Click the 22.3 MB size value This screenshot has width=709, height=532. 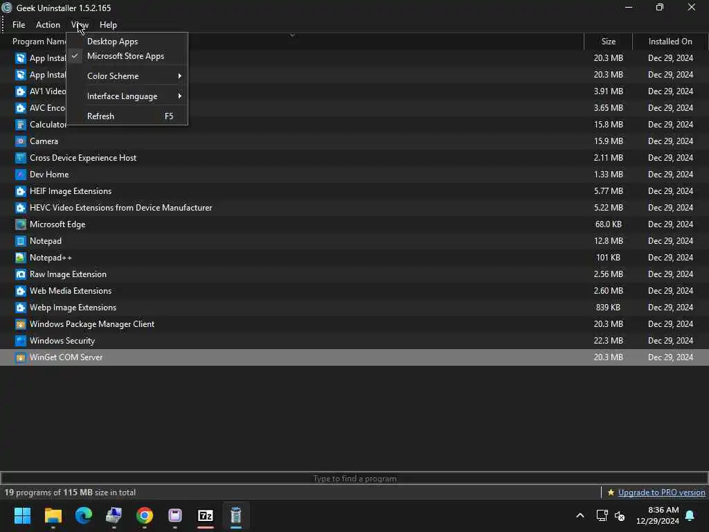coord(608,341)
